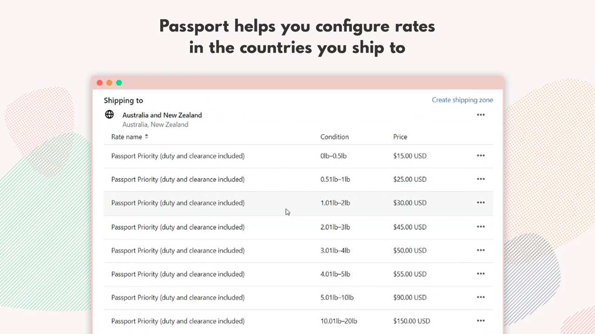Open actions menu for the $90.00 USD rate

[481, 297]
